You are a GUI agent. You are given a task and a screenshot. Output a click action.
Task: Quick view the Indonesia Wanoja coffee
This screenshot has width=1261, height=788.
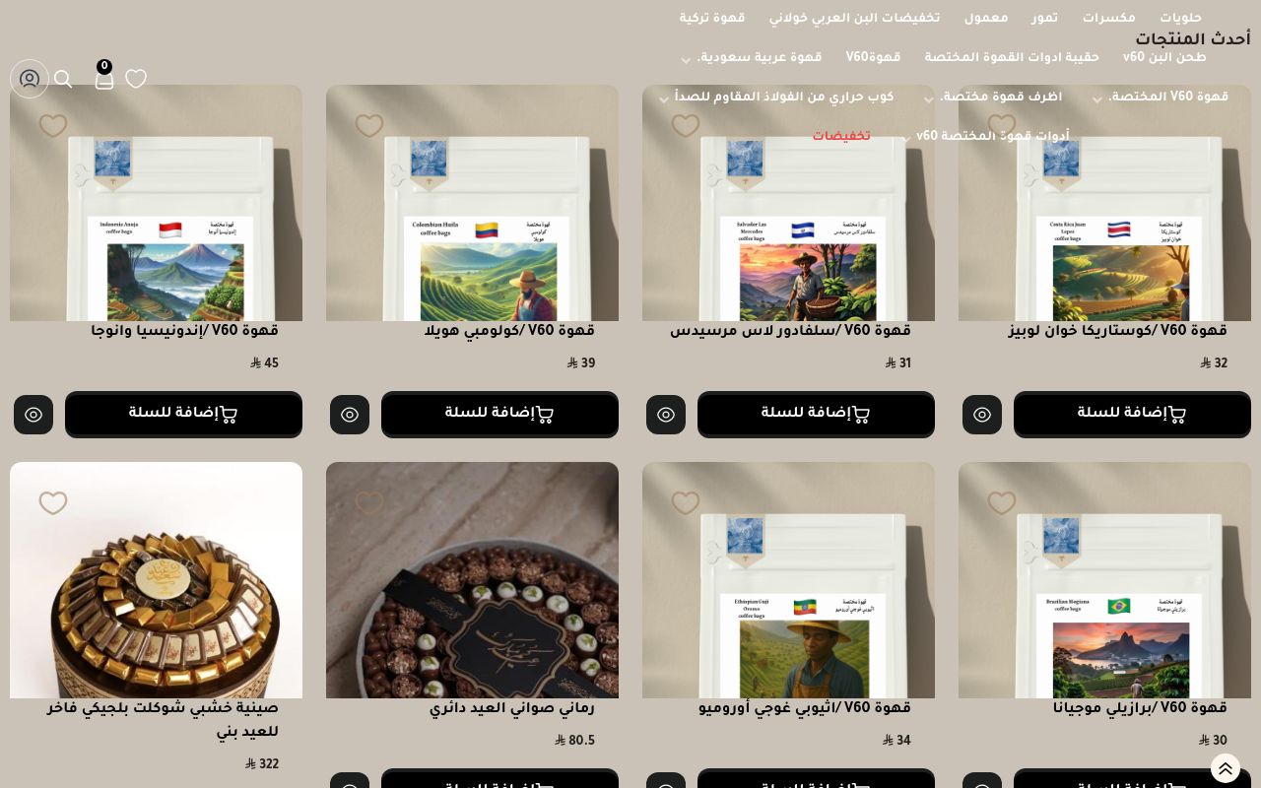click(x=33, y=415)
